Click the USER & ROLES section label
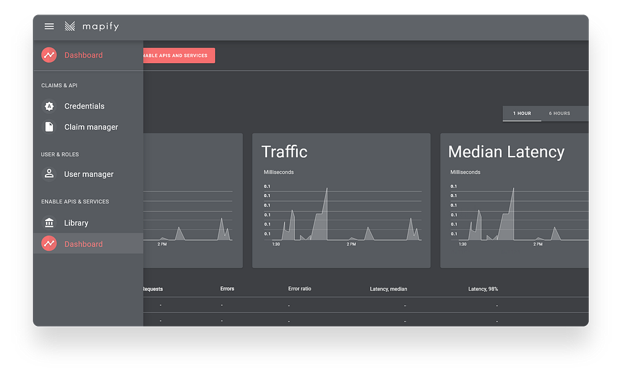Screen dimensions: 623x379 (x=59, y=154)
